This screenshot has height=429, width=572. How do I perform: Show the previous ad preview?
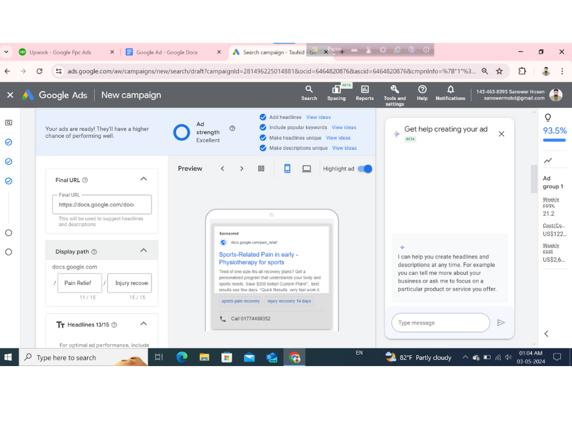click(x=222, y=169)
